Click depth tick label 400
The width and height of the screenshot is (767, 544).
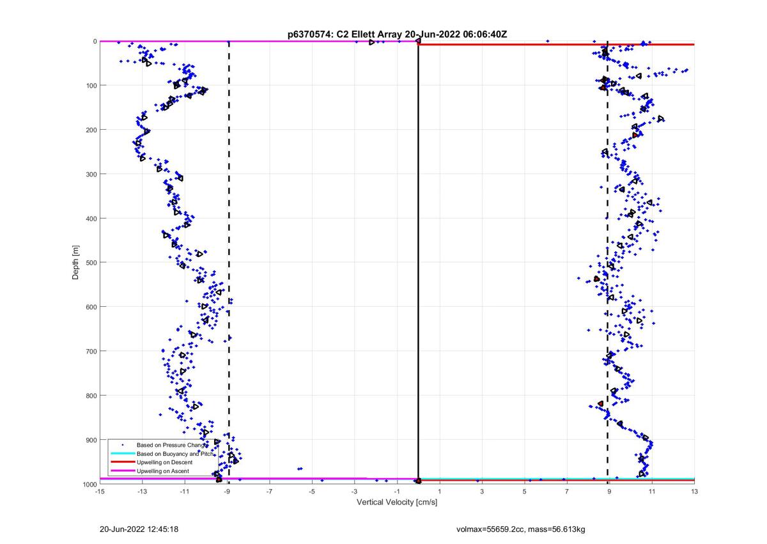[x=91, y=219]
